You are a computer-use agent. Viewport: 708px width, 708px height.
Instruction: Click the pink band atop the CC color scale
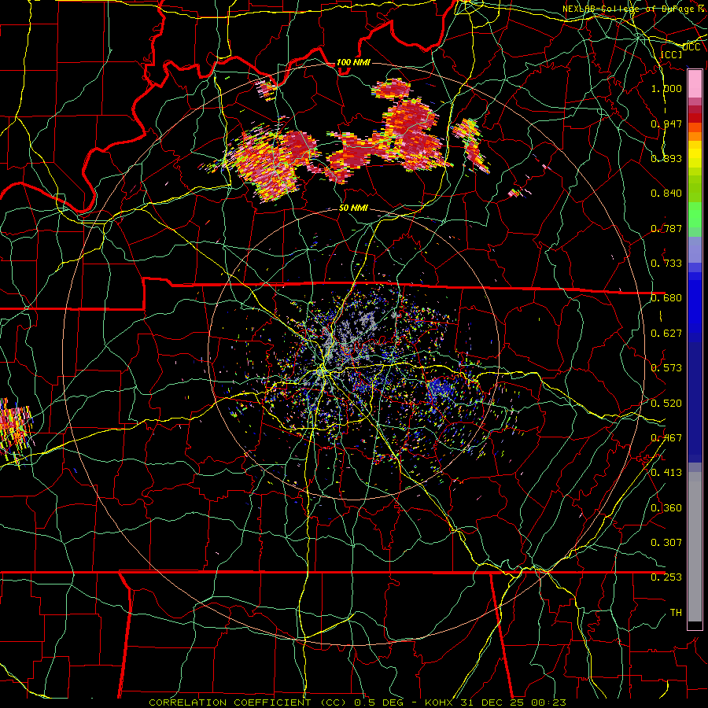click(x=695, y=84)
